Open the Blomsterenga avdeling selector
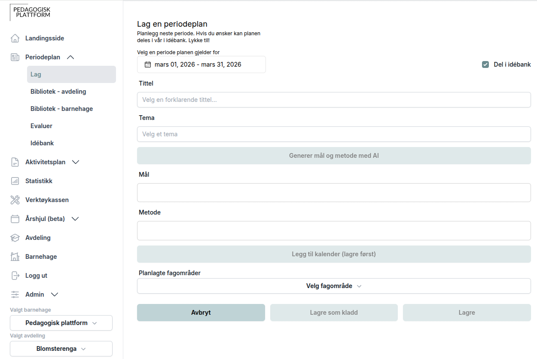The height and width of the screenshot is (359, 537). [x=61, y=349]
